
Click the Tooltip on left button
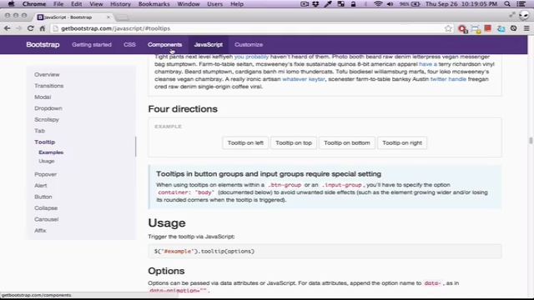[x=245, y=142]
